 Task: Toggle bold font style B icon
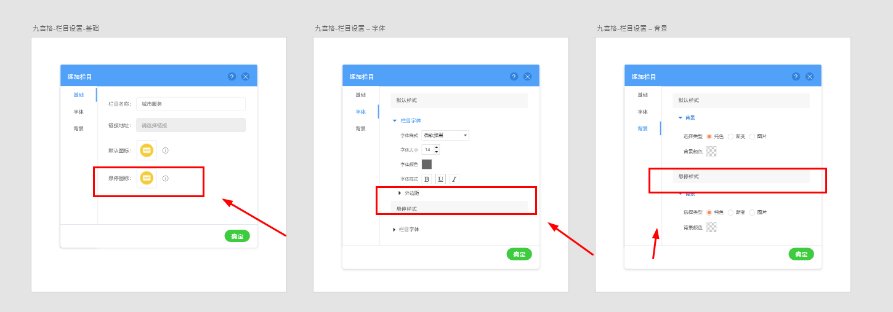point(427,179)
